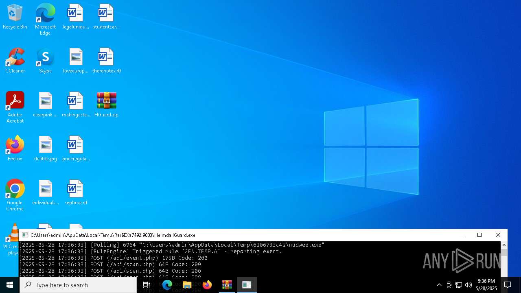The height and width of the screenshot is (293, 521).
Task: Open the clock showing 5:36 PM
Action: click(486, 285)
